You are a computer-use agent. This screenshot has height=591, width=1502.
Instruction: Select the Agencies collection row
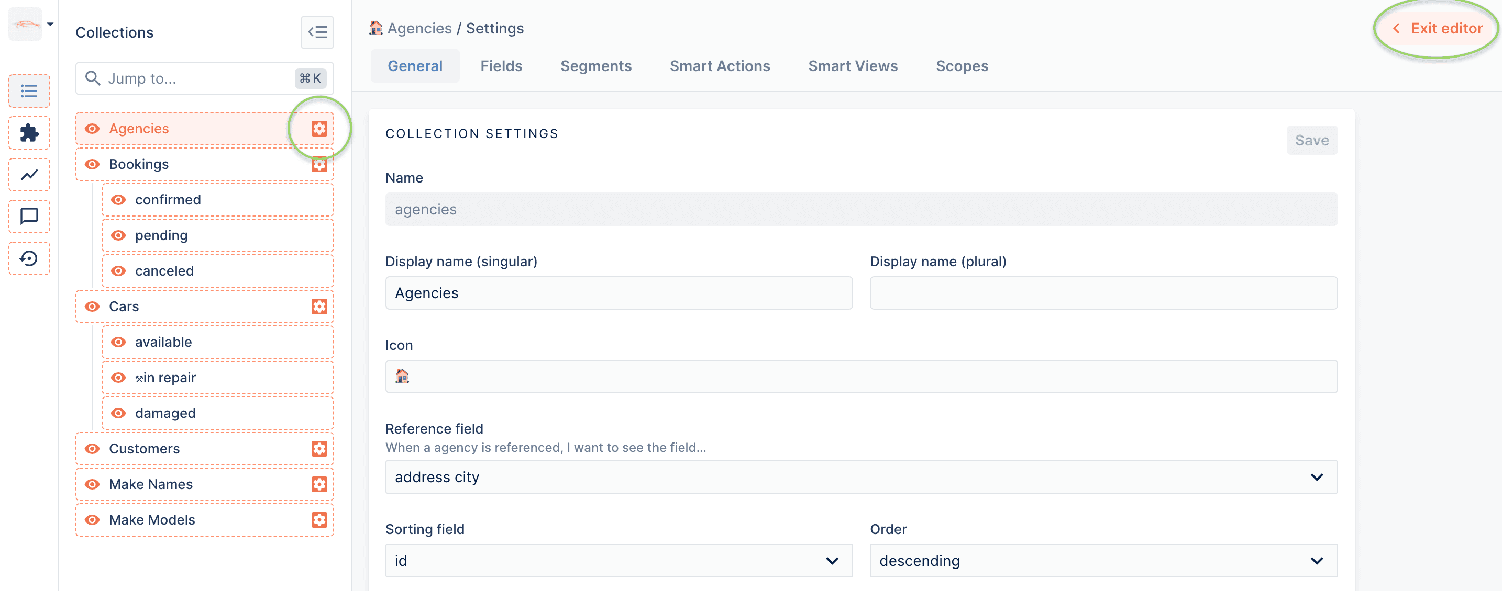(204, 129)
